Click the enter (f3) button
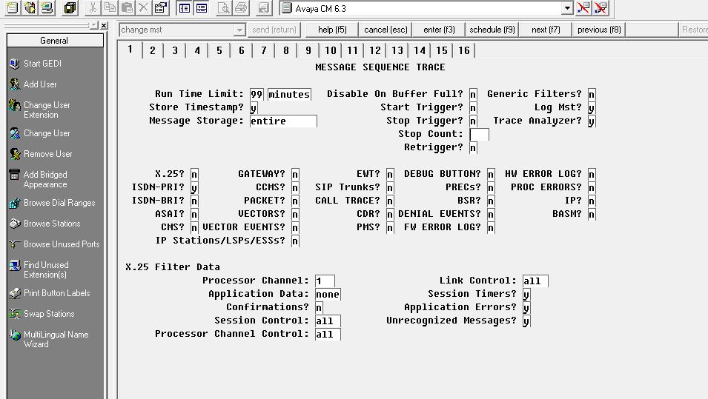This screenshot has width=708, height=399. pyautogui.click(x=439, y=30)
